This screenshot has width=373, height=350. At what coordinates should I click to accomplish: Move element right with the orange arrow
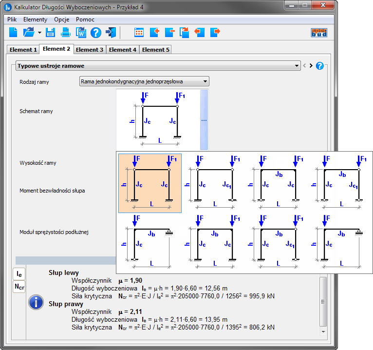point(215,32)
